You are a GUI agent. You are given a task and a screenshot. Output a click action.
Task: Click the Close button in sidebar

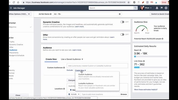(18, 95)
